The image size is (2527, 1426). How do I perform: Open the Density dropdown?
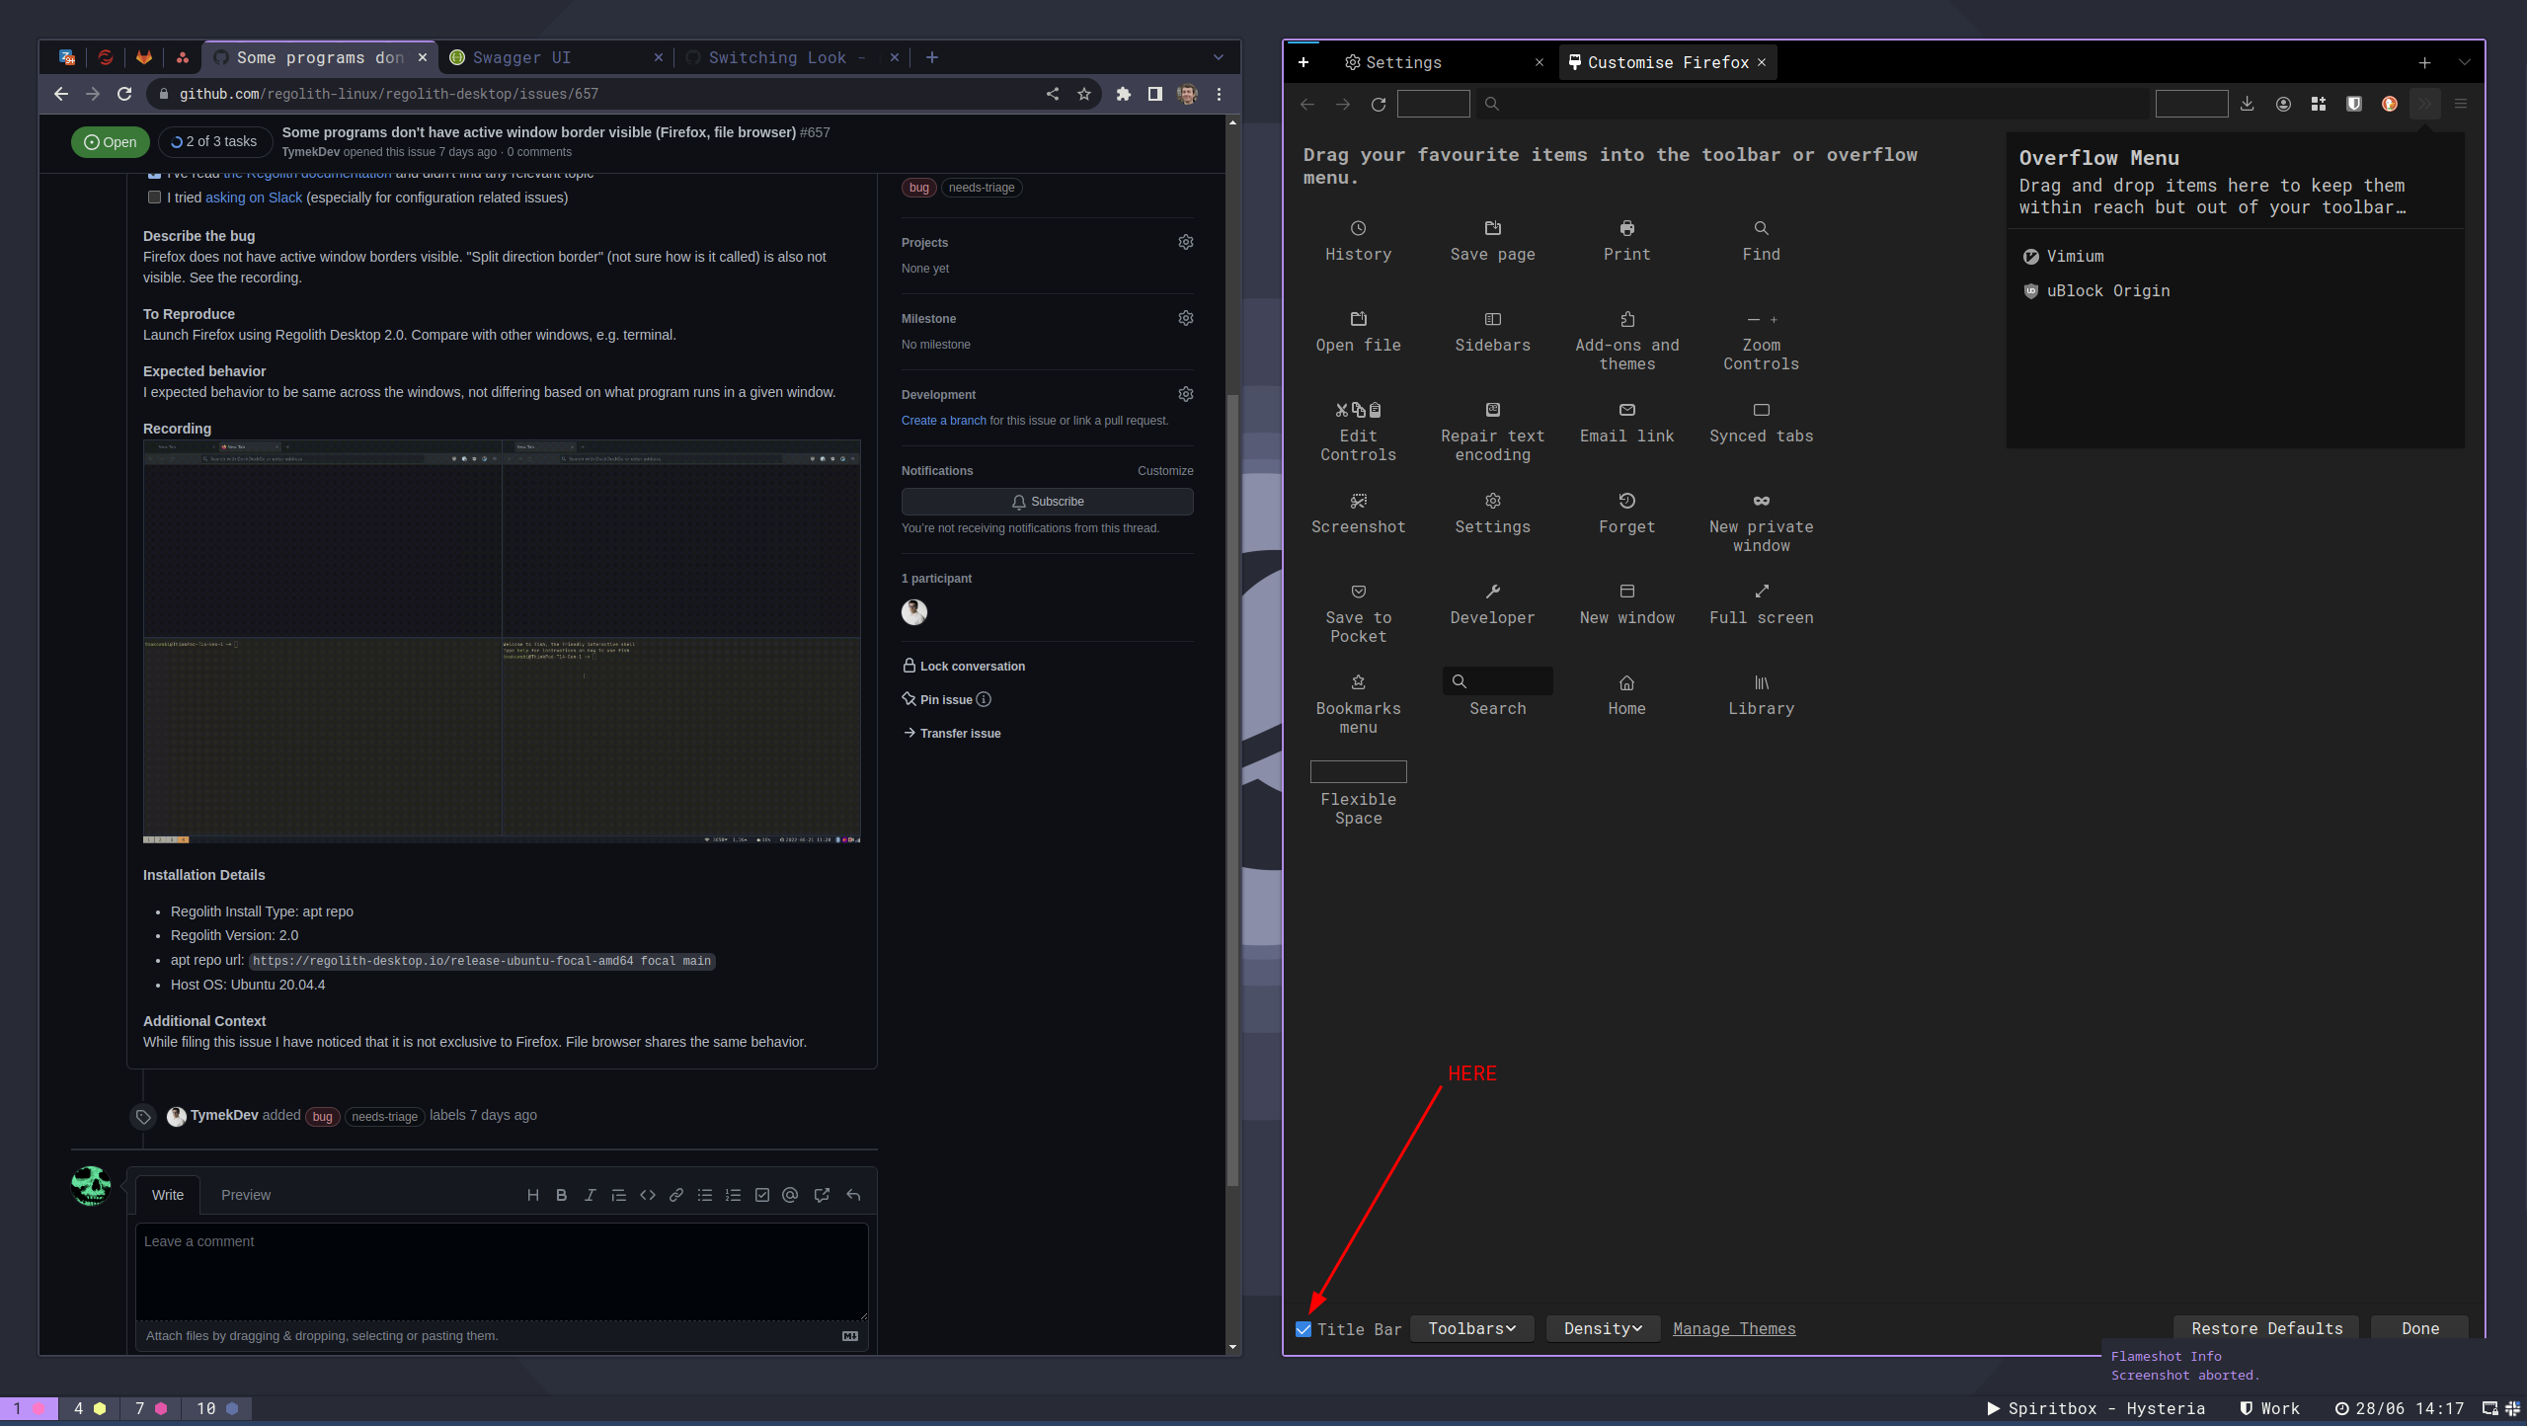point(1601,1328)
